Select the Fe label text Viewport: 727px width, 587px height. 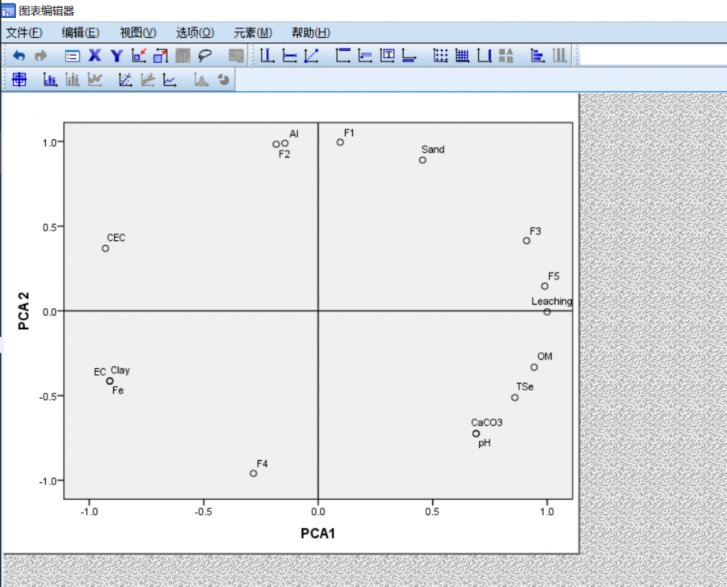pos(118,391)
